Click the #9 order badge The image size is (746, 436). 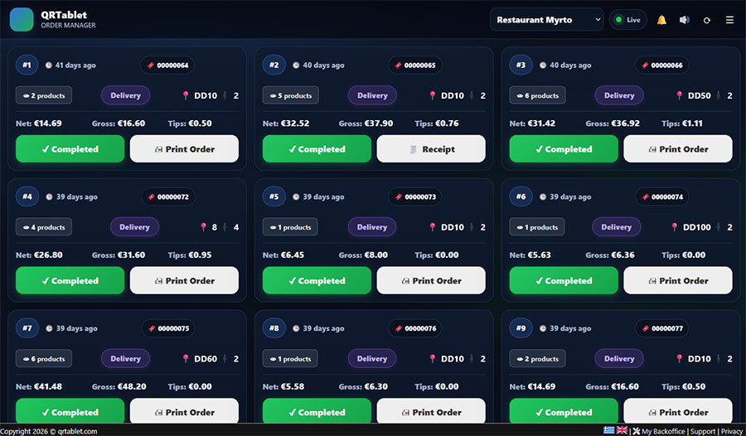coord(521,328)
